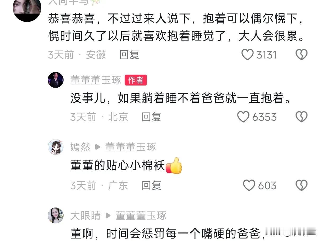
Task: Open 大眼睛's avatar photo
Action: point(56,215)
